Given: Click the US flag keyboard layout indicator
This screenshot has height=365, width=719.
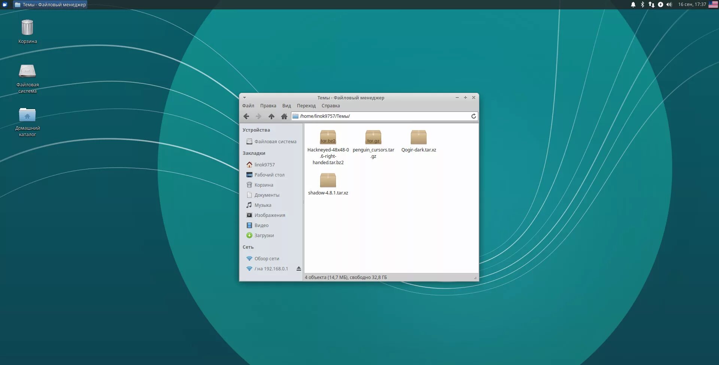Looking at the screenshot, I should coord(712,5).
